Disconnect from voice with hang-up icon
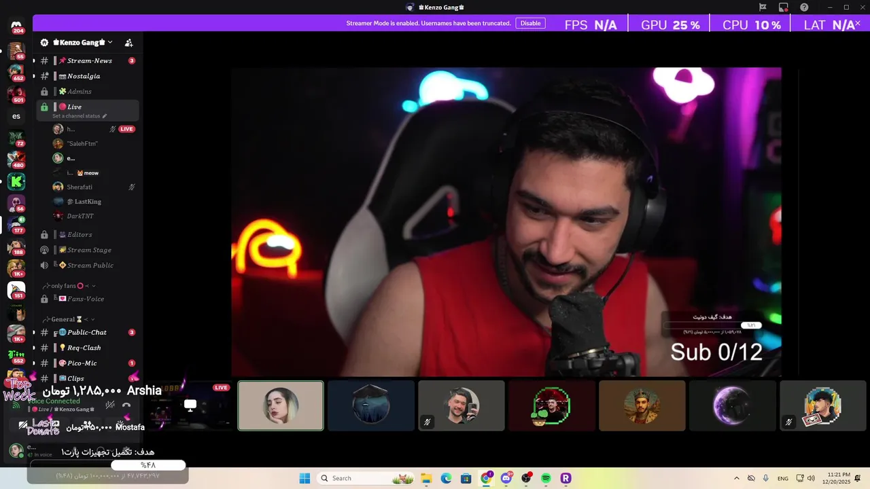Image resolution: width=870 pixels, height=489 pixels. point(126,405)
